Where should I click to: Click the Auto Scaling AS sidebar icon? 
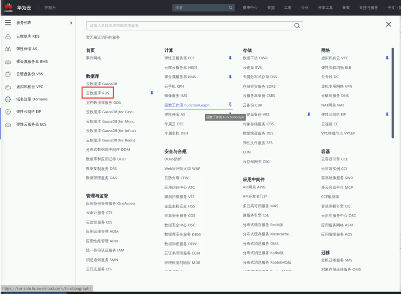coord(8,49)
